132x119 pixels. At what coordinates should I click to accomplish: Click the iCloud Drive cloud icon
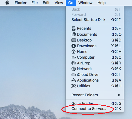pyautogui.click(x=74, y=75)
